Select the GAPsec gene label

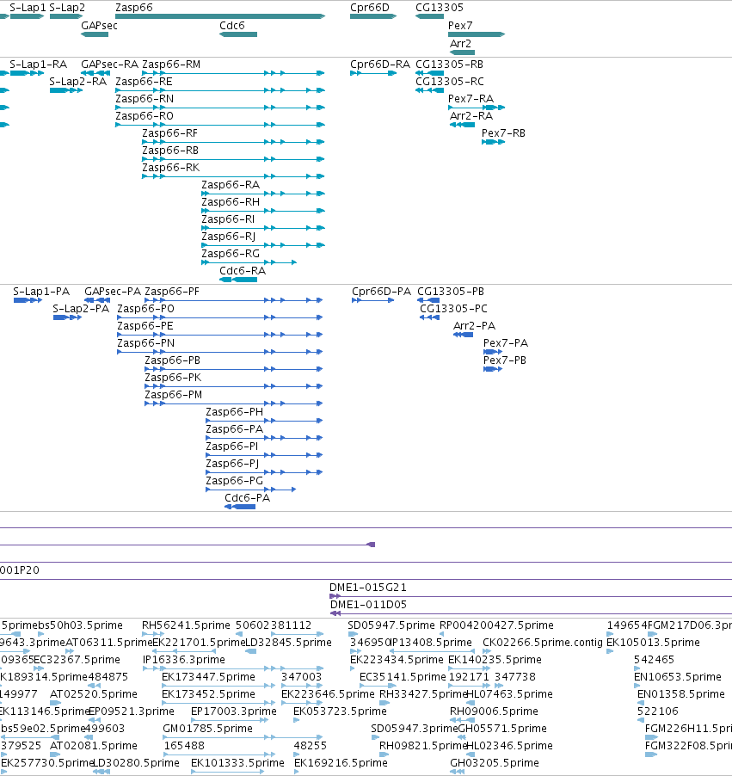pos(99,25)
